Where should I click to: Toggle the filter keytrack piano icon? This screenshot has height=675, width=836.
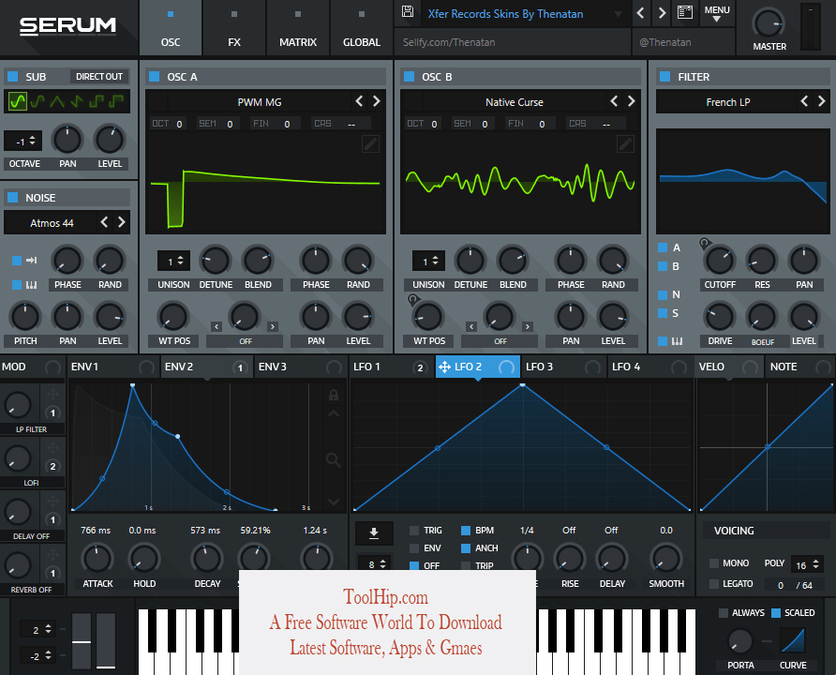coord(677,341)
